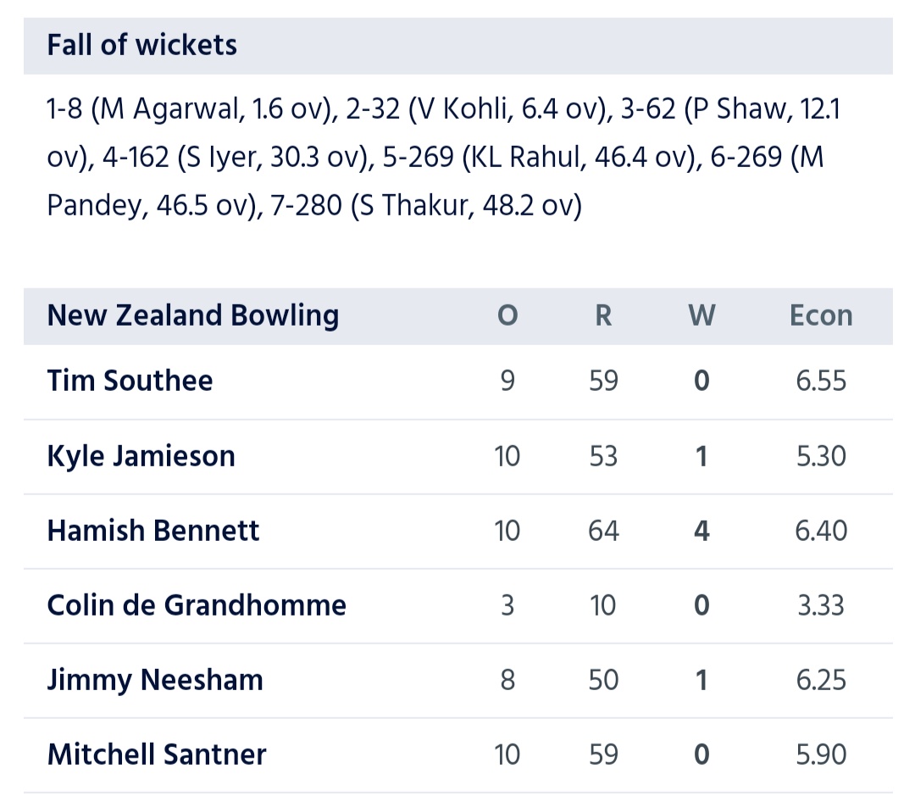Image resolution: width=915 pixels, height=802 pixels.
Task: Select Colin de Grandhomme name
Action: click(197, 605)
